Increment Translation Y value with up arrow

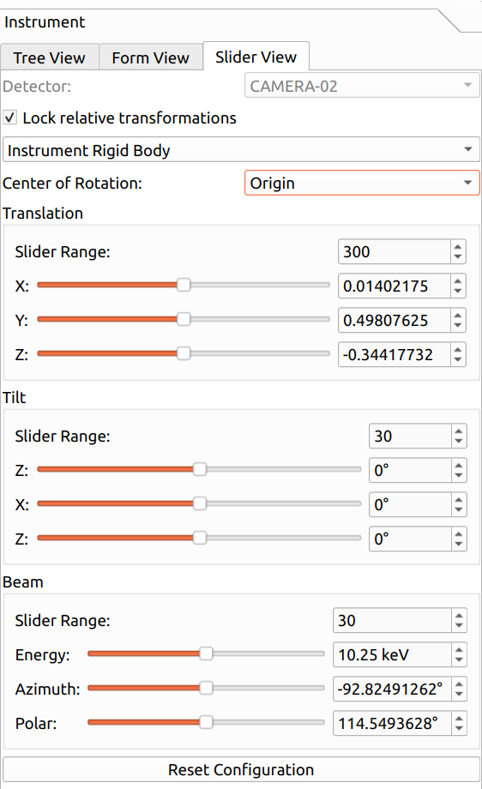(x=457, y=315)
